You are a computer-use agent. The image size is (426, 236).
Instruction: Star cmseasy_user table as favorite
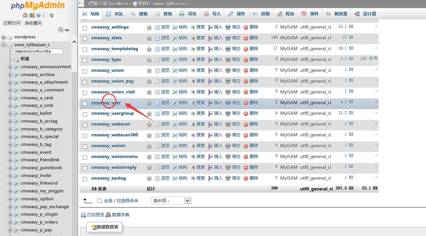pyautogui.click(x=149, y=103)
